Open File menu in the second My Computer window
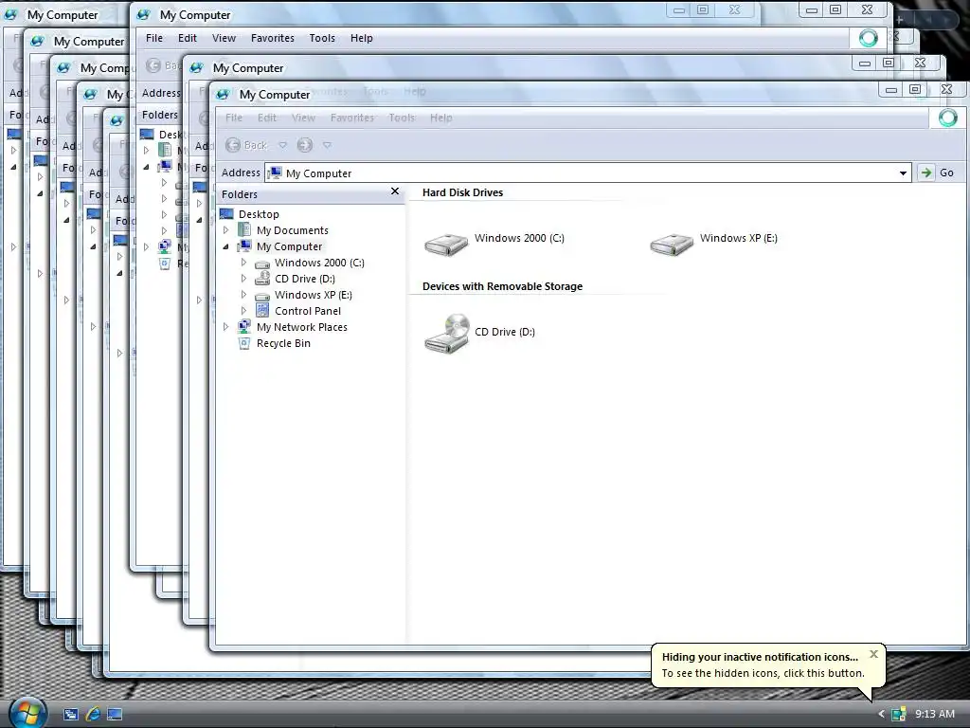The width and height of the screenshot is (970, 728). click(x=154, y=38)
